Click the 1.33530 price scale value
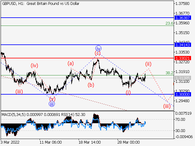 [182, 52]
